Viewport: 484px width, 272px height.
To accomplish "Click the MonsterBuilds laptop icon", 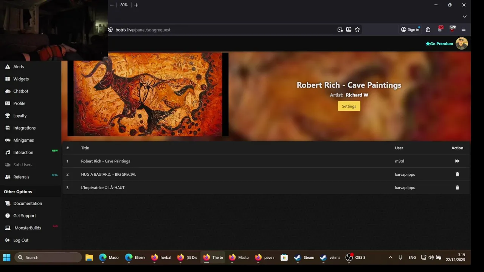I will tap(8, 228).
